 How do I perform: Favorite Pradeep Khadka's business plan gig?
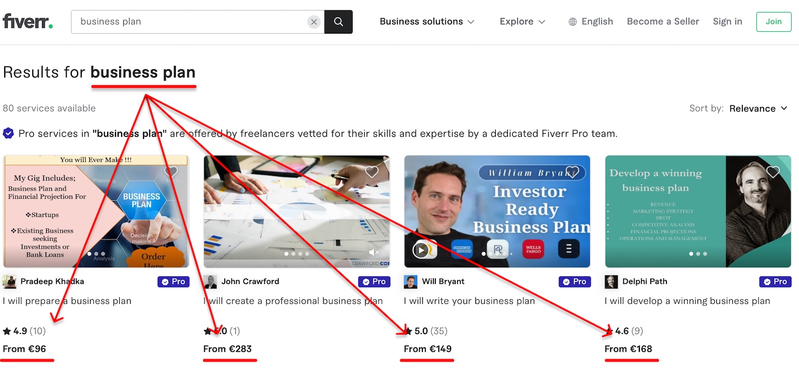tap(172, 171)
